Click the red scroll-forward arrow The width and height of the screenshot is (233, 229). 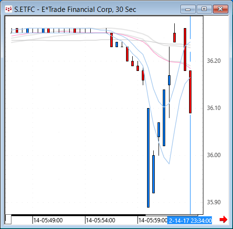click(x=223, y=219)
